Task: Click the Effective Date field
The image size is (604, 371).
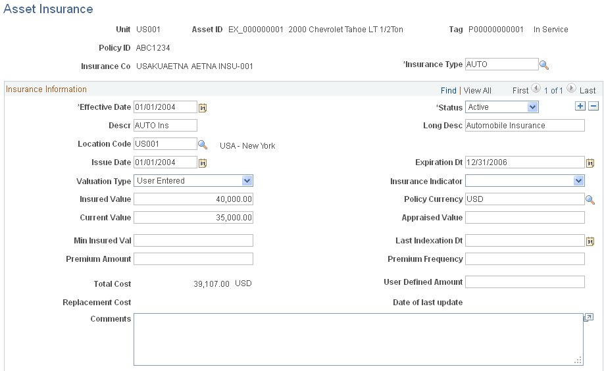Action: point(165,107)
